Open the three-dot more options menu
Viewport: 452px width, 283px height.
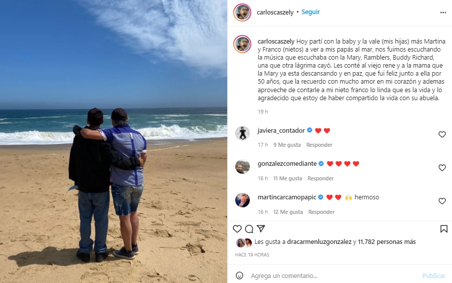click(x=443, y=13)
